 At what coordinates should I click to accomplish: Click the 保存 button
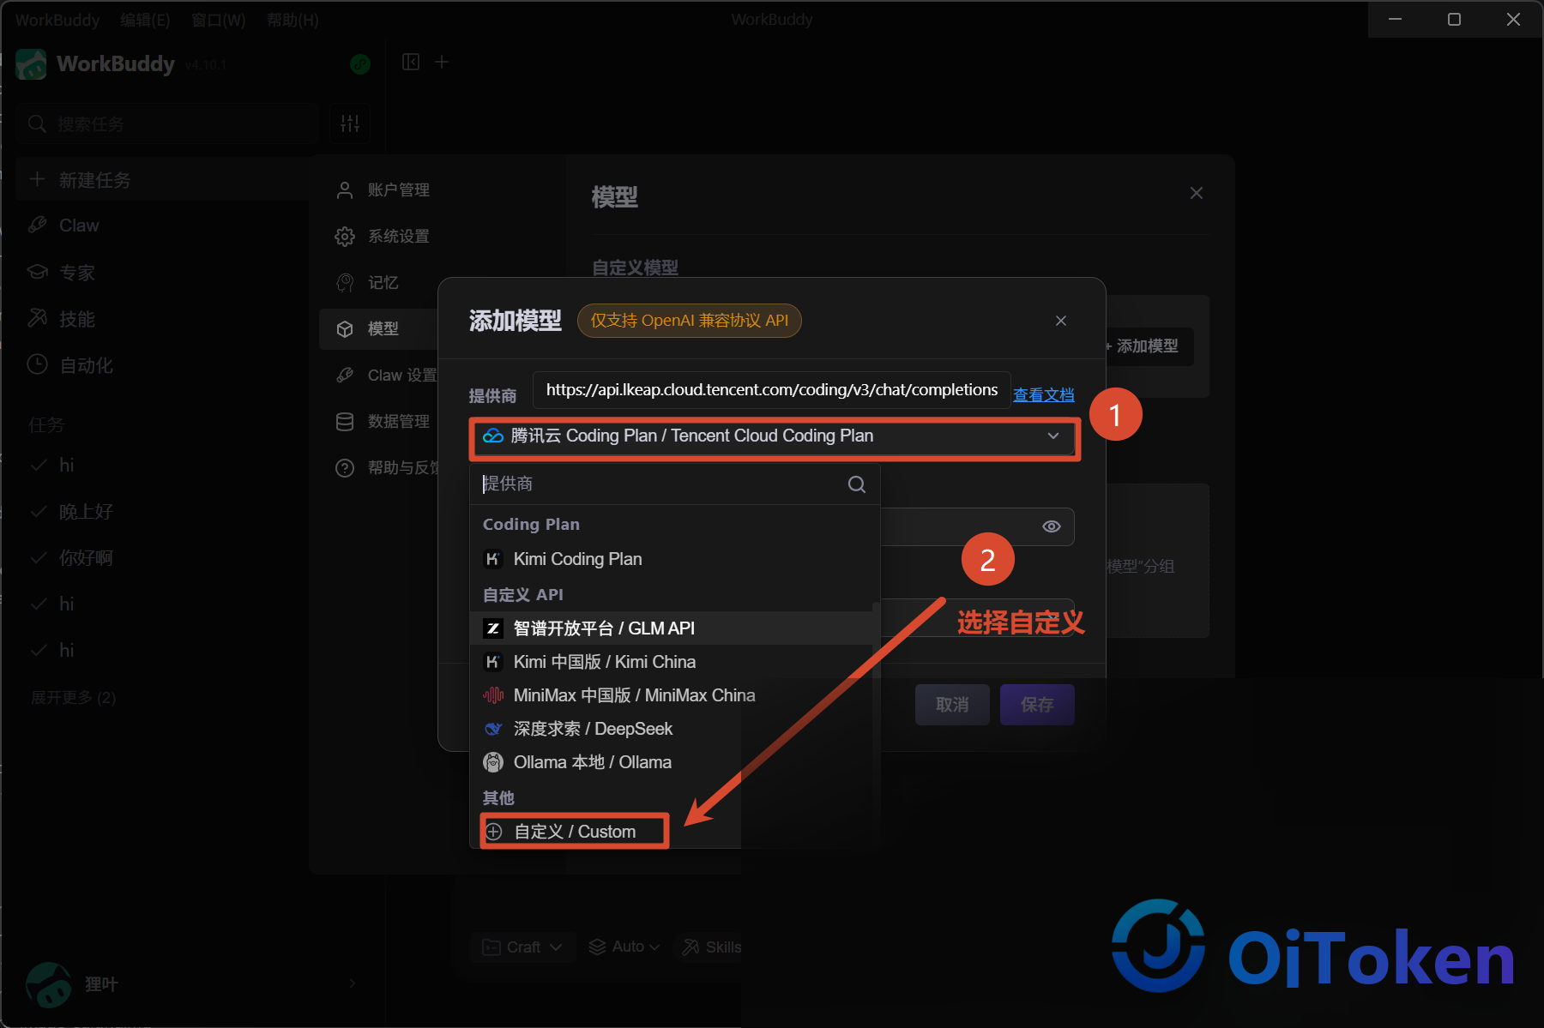(1037, 705)
